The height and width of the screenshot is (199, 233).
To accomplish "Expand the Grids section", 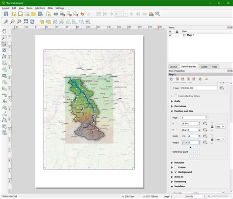I will click(x=172, y=101).
